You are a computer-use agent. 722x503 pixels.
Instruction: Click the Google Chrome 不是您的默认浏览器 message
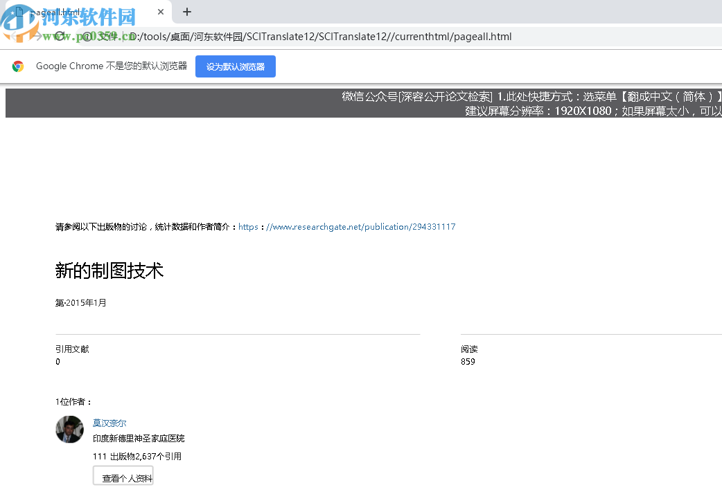[x=112, y=66]
